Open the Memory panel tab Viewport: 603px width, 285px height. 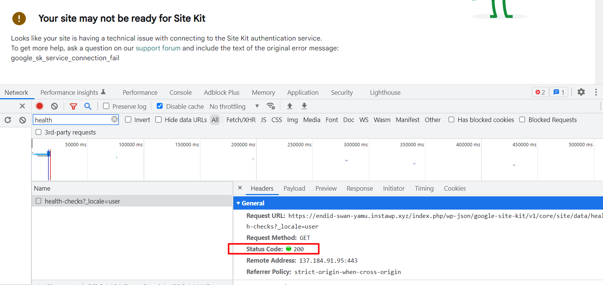[264, 92]
